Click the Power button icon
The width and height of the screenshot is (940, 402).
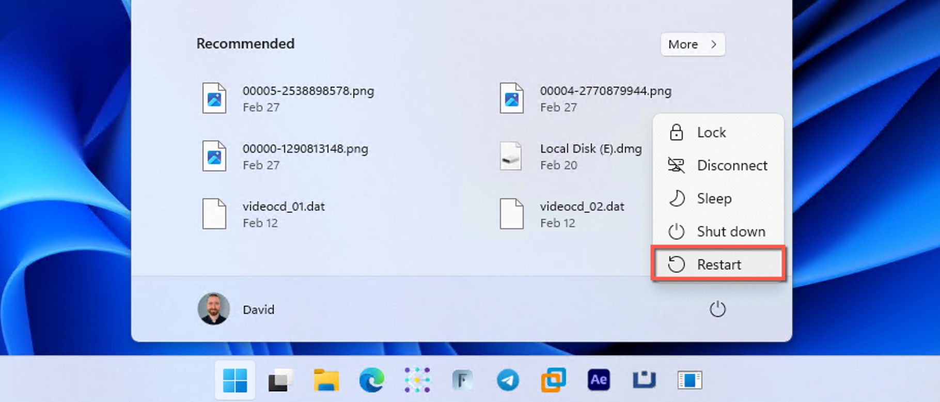717,310
